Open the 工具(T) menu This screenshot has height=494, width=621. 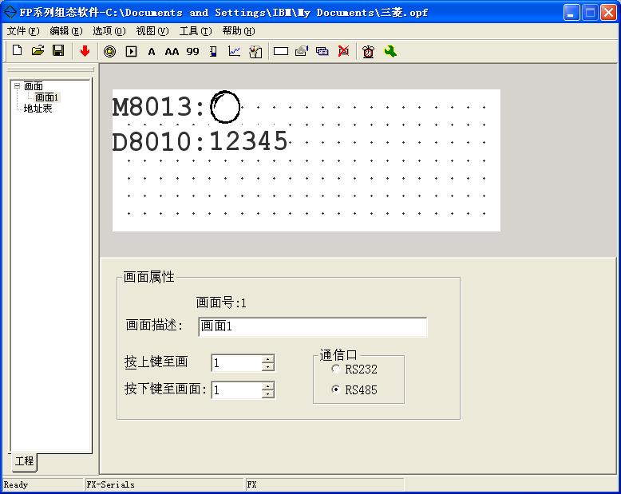point(195,31)
